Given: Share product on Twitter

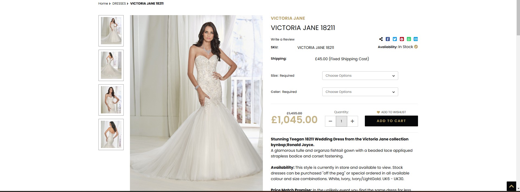Looking at the screenshot, I should click(x=395, y=39).
